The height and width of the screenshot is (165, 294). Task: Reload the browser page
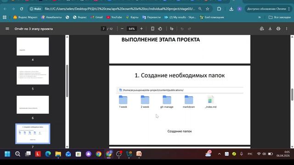[x=22, y=9]
